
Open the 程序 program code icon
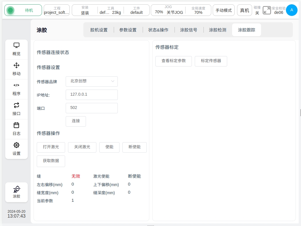(16, 86)
